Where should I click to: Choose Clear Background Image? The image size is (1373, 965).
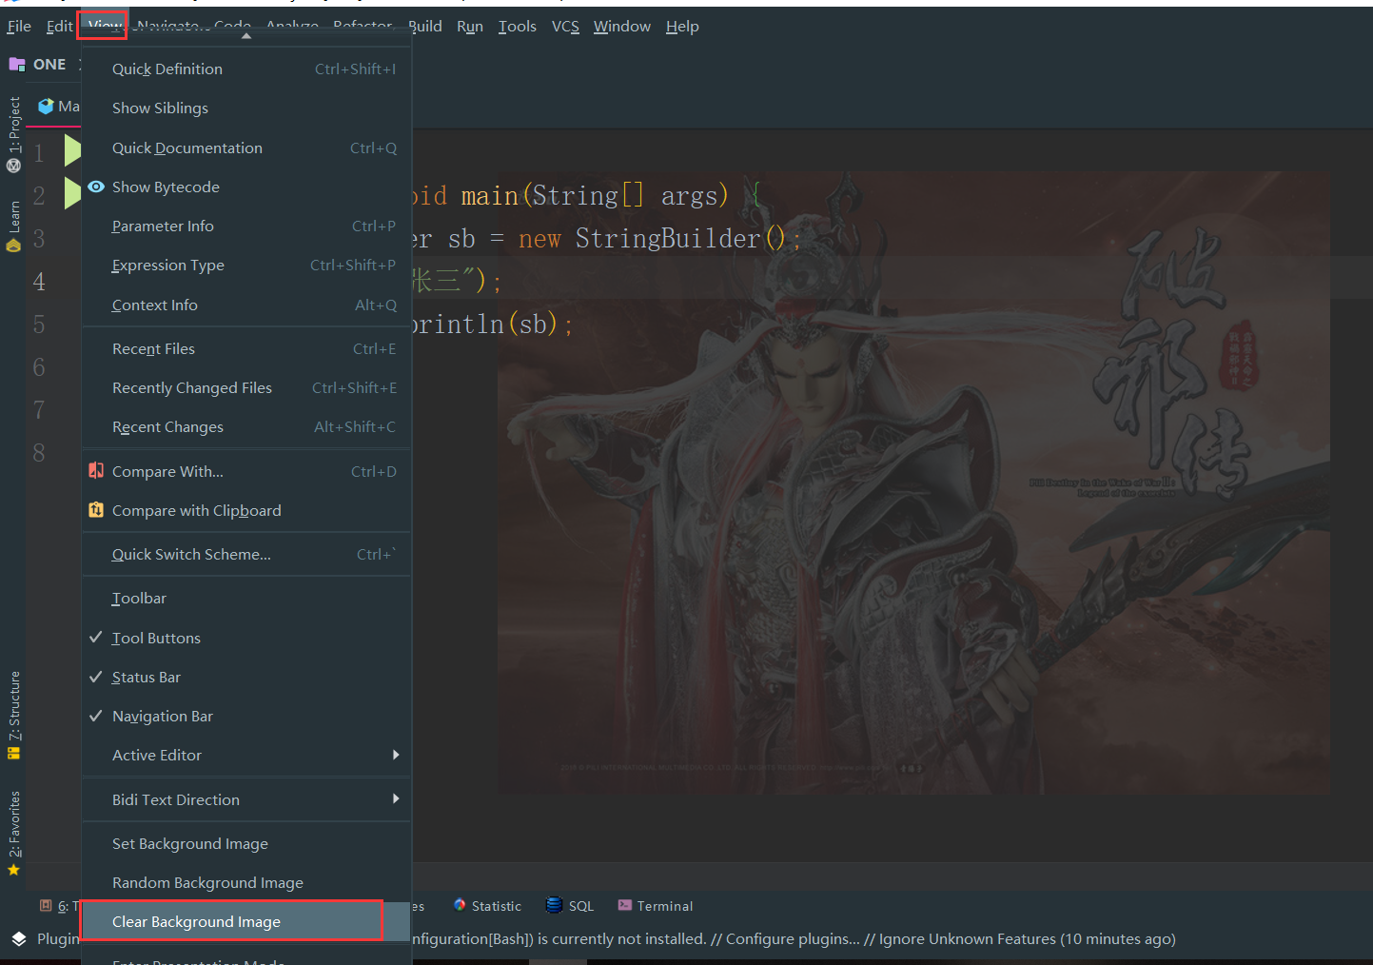196,921
